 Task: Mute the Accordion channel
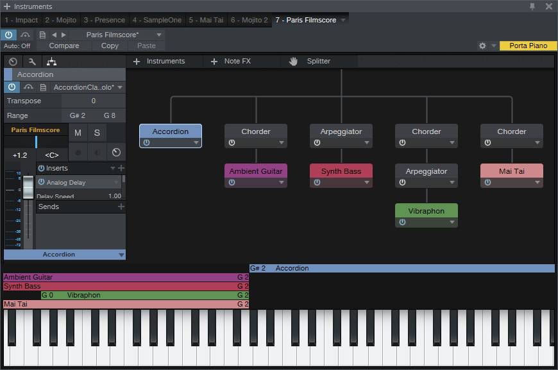point(78,133)
